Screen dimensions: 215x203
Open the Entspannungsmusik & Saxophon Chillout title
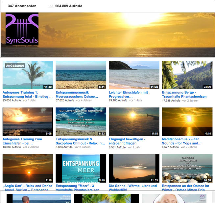pos(80,141)
